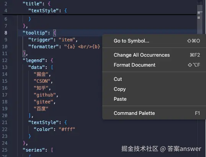Screen dimensions: 206x157
Task: Click the "formatter" key on line 10
Action: click(43, 47)
